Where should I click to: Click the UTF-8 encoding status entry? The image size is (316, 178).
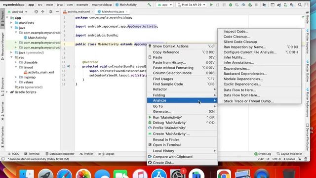coord(276,159)
